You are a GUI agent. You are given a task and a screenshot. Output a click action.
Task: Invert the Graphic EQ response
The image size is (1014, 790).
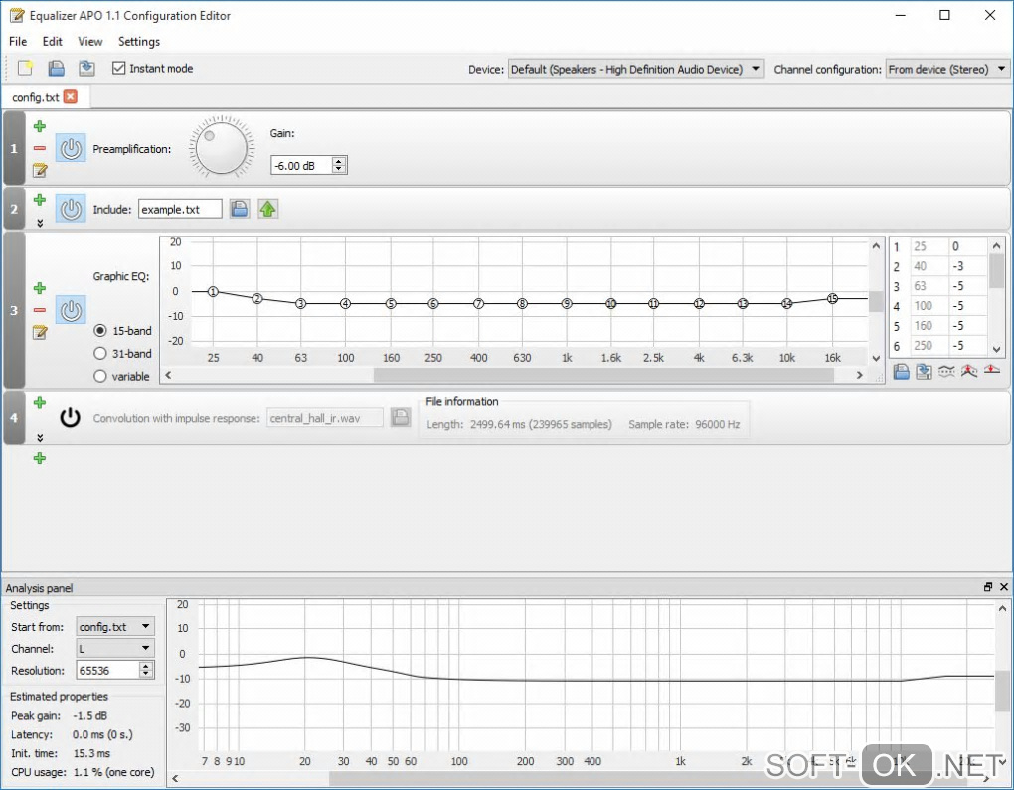pos(946,371)
